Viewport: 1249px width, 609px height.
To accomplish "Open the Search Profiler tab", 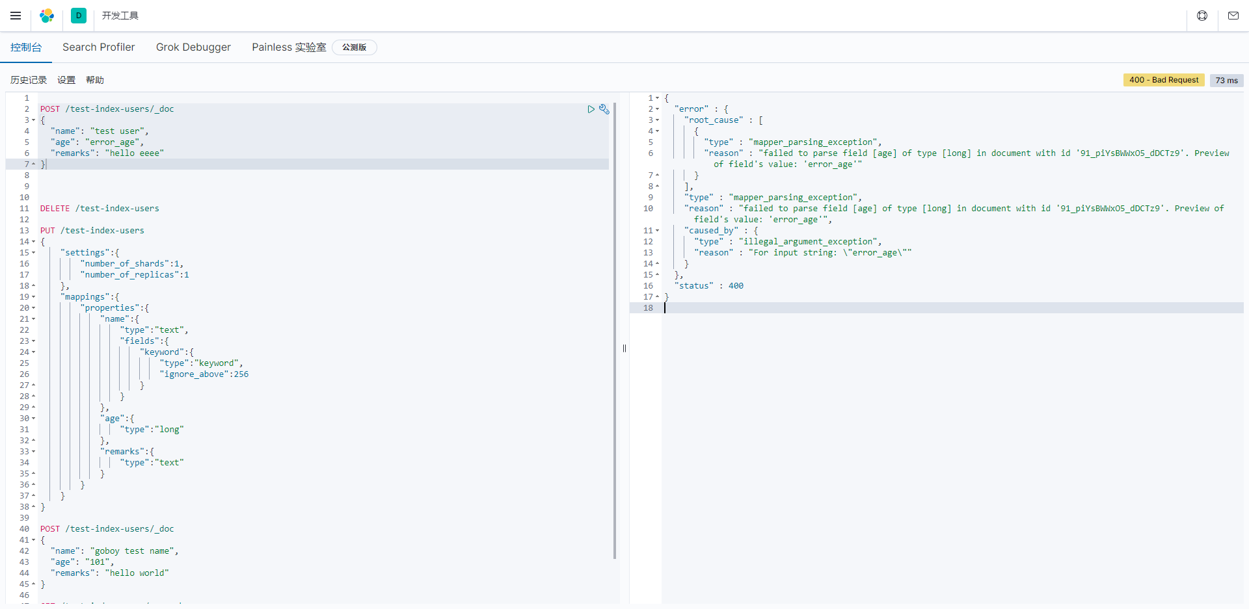I will [99, 47].
